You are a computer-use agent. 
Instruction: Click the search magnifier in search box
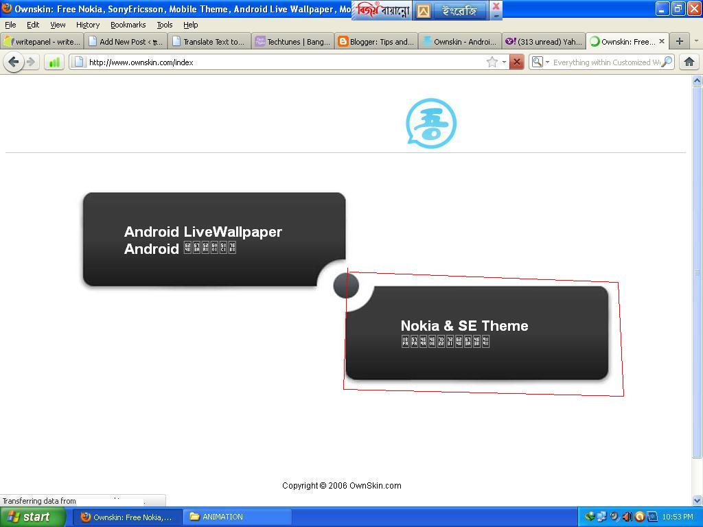(x=667, y=62)
